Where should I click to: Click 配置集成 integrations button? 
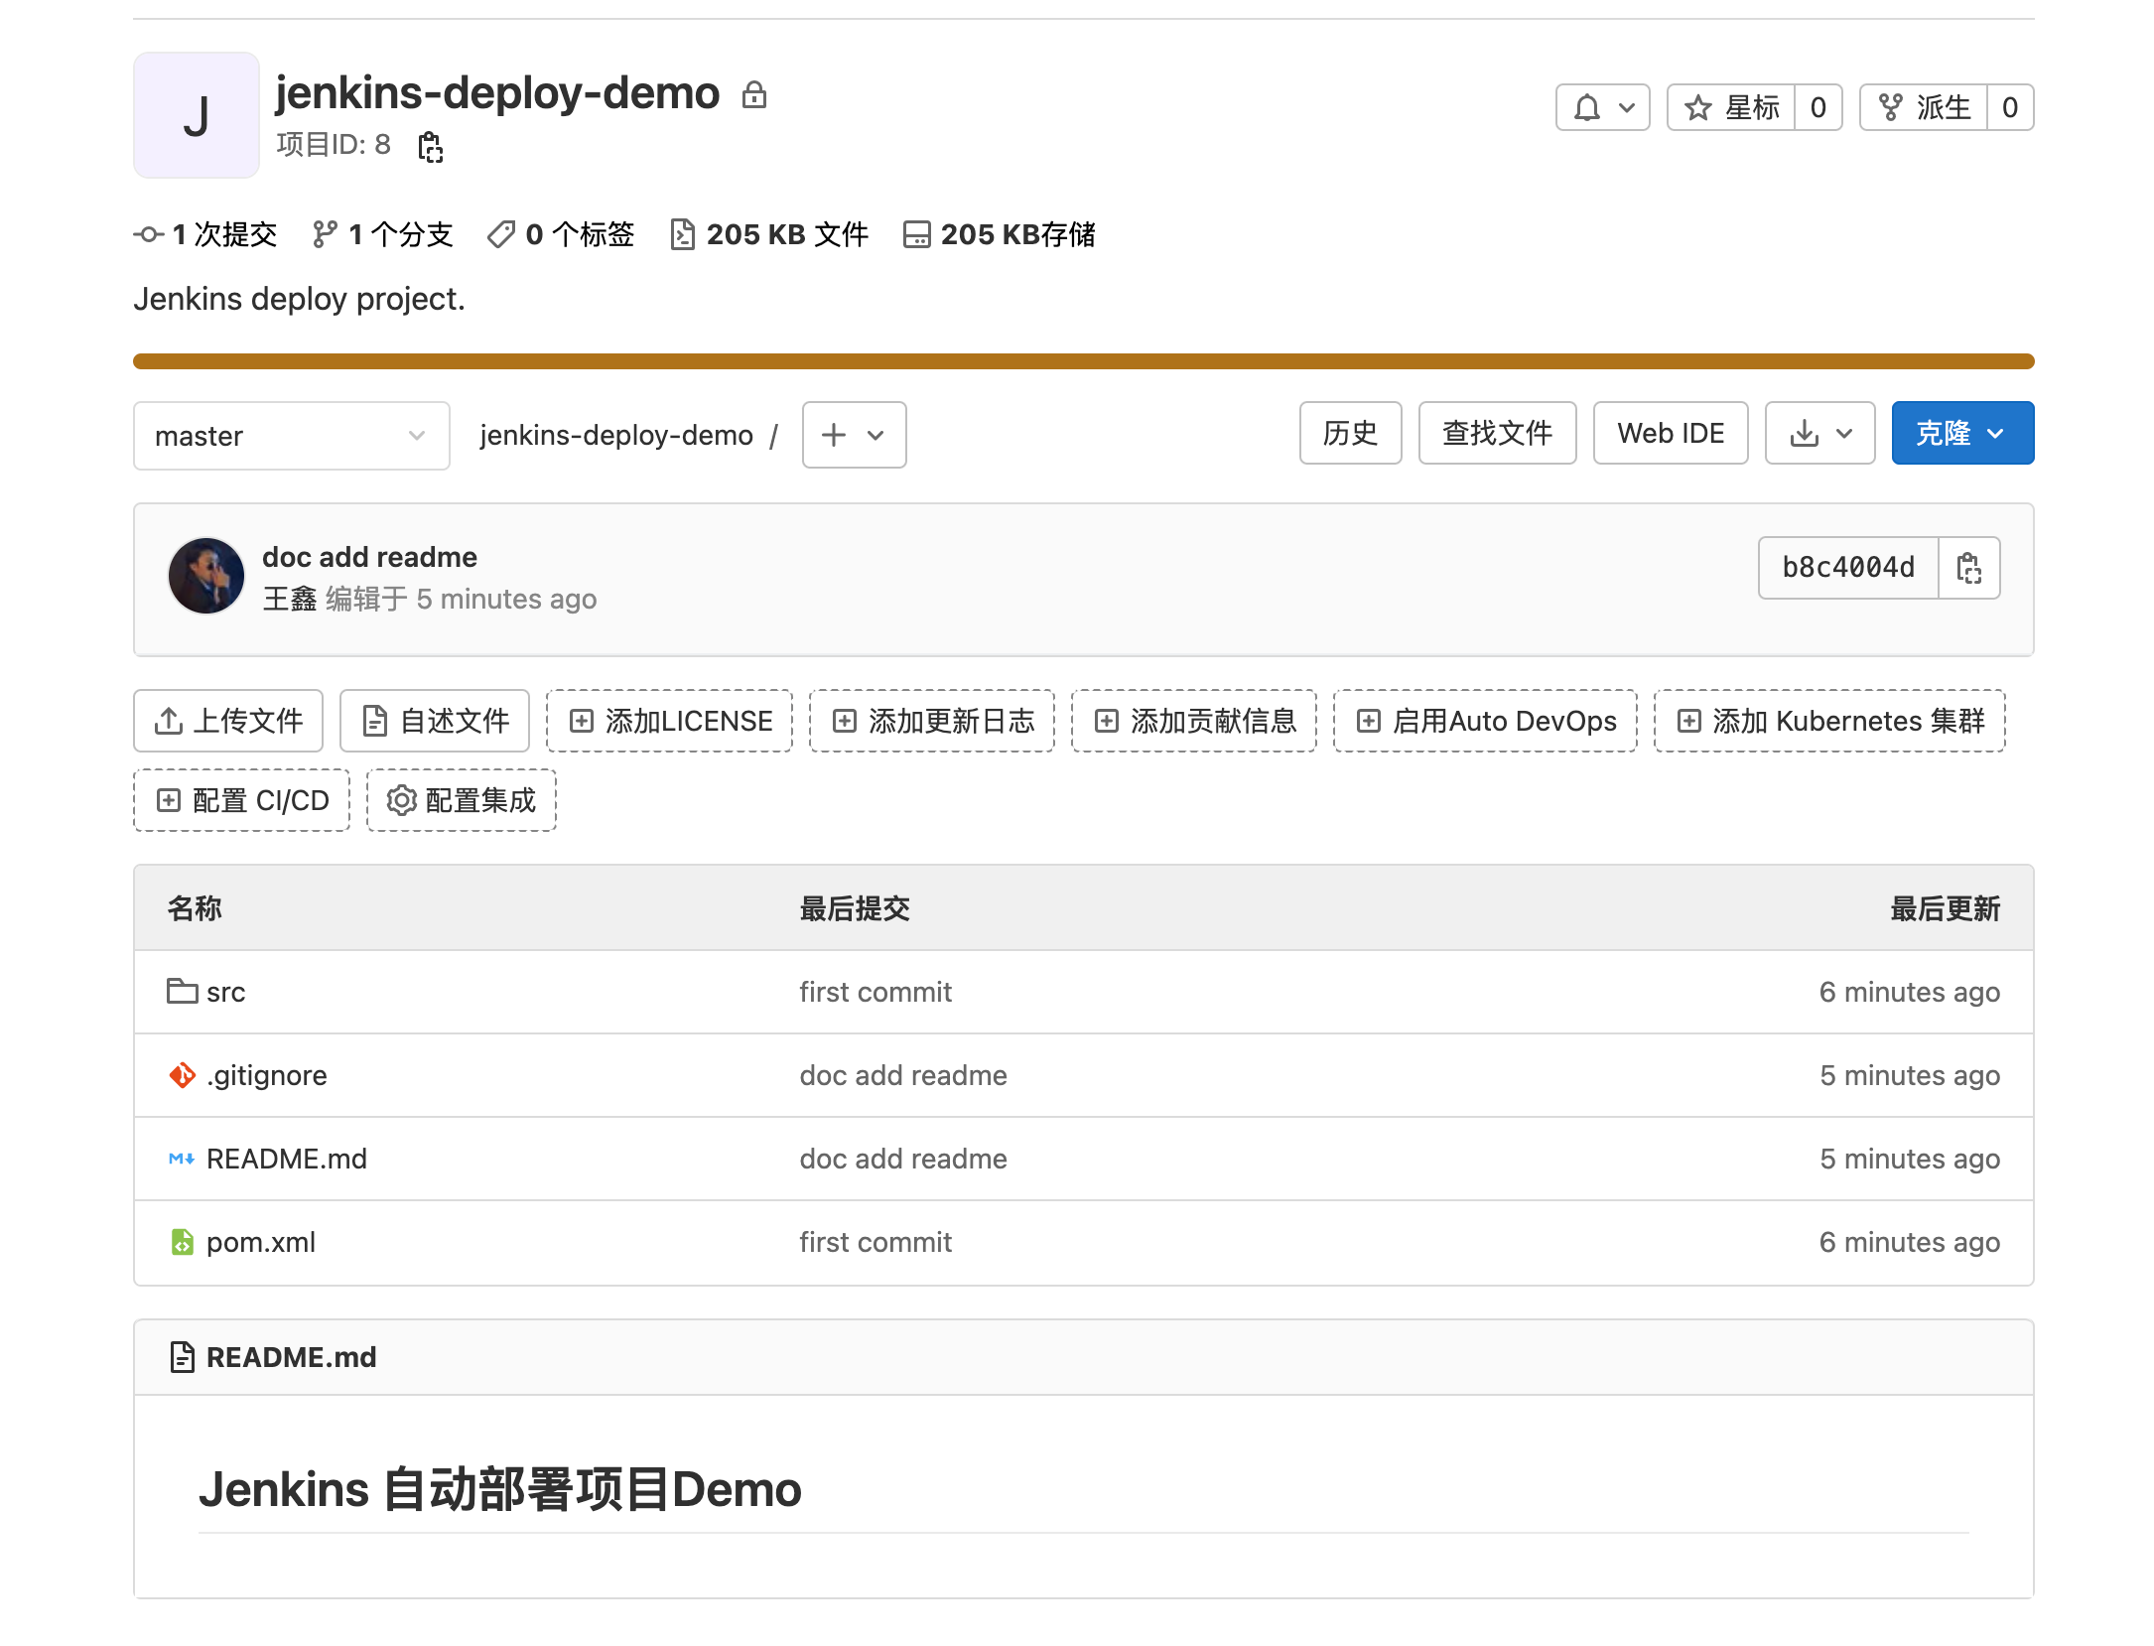pyautogui.click(x=462, y=800)
